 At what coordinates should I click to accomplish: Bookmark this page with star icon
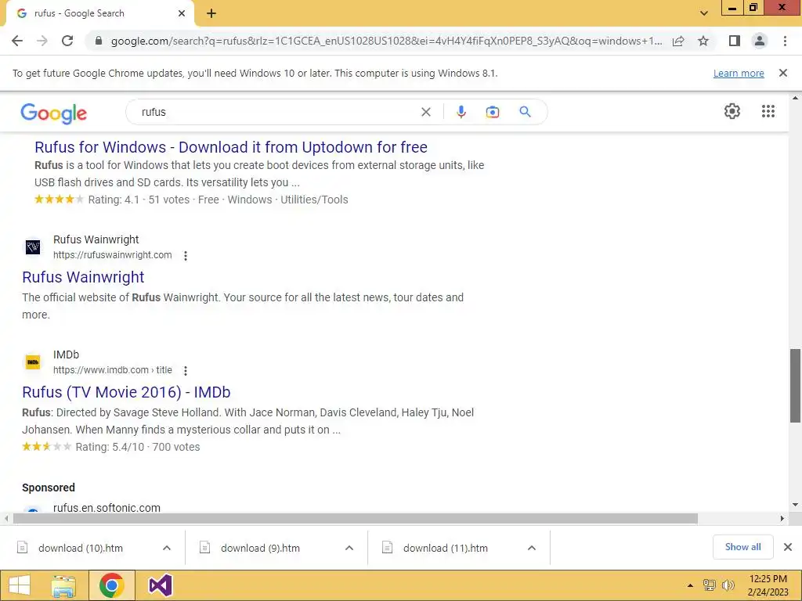coord(703,41)
